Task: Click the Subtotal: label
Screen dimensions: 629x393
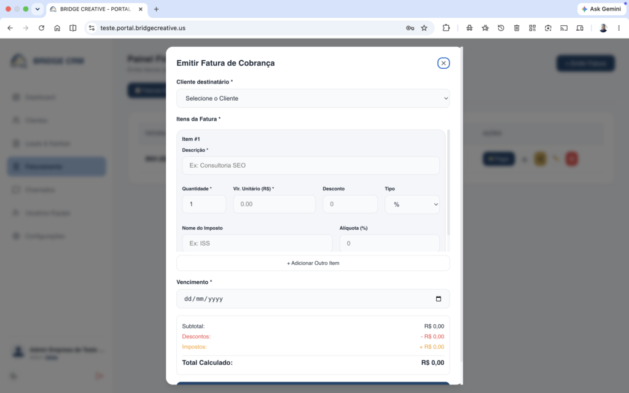Action: (193, 327)
